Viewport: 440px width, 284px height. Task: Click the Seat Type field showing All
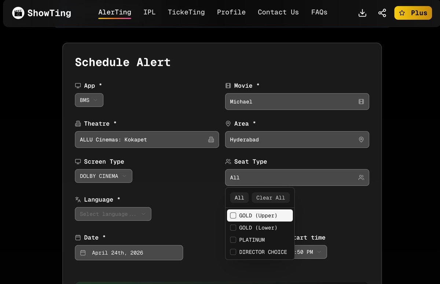[297, 177]
